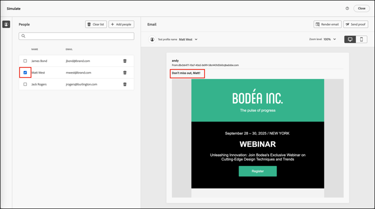
Task: Add people to the list
Action: 121,24
